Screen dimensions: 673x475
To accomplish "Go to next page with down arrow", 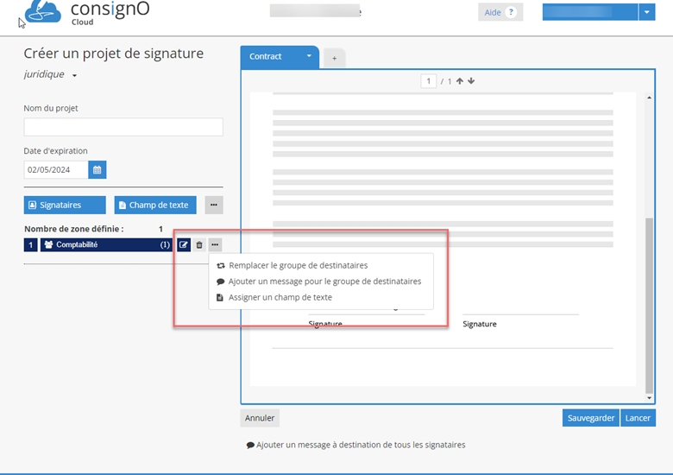I will pyautogui.click(x=471, y=81).
